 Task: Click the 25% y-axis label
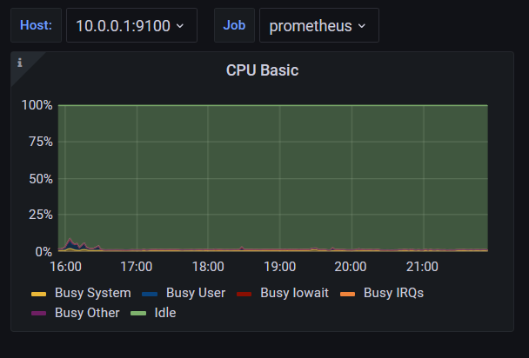coord(41,215)
